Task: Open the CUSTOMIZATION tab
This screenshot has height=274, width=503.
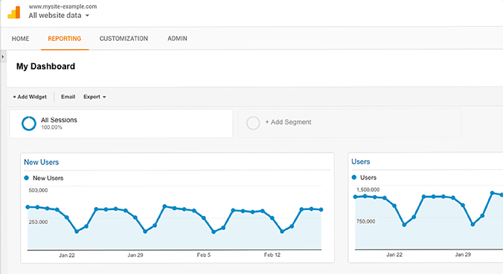Action: (x=124, y=39)
